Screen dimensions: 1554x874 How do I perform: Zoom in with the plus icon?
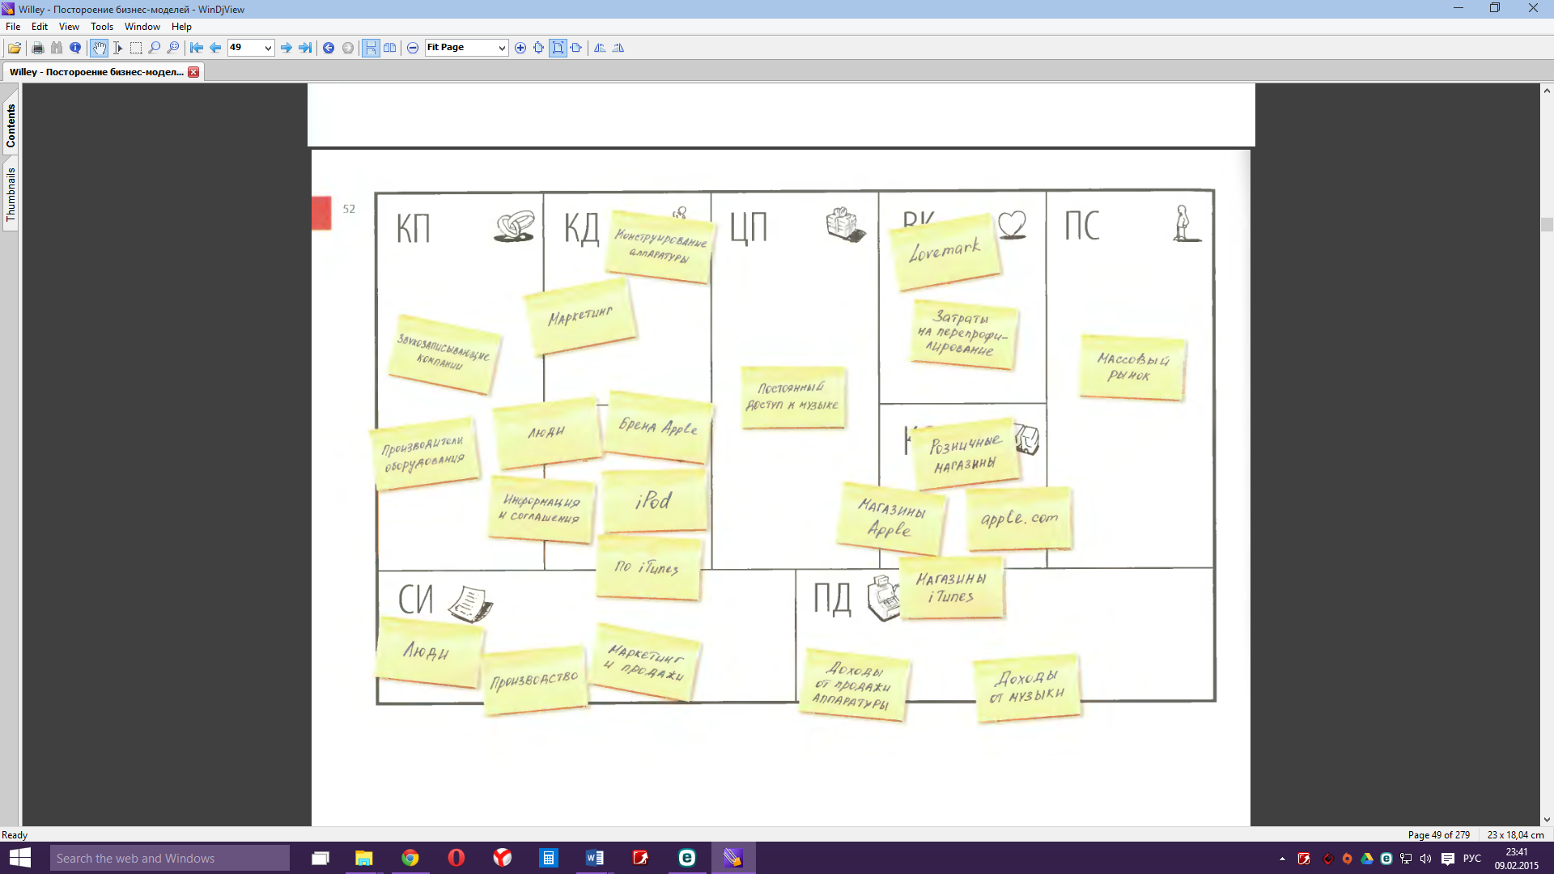[520, 48]
